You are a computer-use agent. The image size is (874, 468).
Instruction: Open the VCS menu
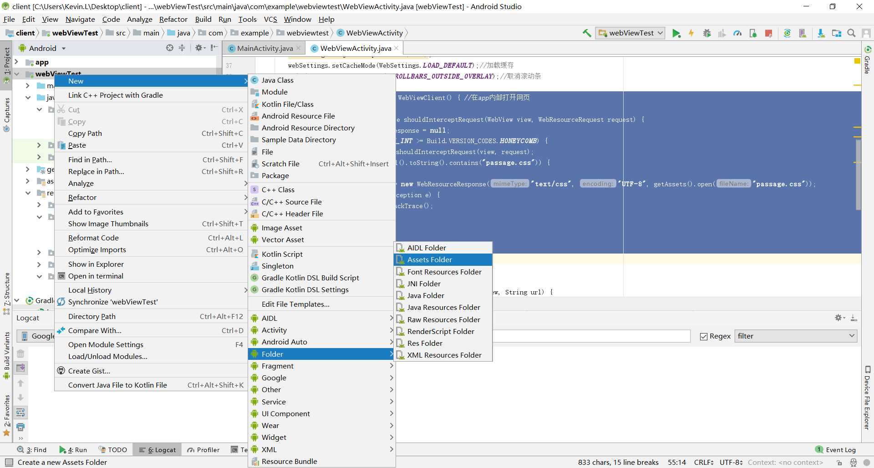coord(270,19)
